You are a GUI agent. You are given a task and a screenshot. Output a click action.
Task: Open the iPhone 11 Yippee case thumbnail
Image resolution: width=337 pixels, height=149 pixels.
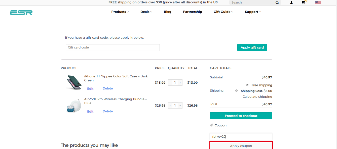click(x=74, y=82)
